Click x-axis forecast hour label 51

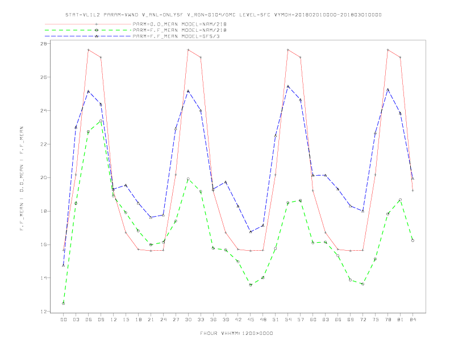276,320
